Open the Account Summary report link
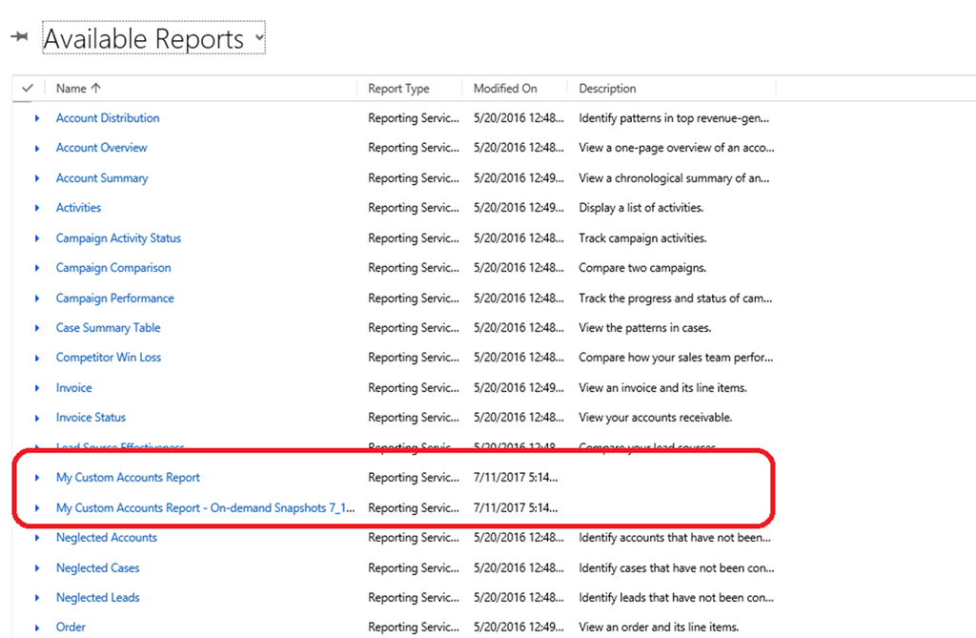This screenshot has width=976, height=638. click(x=102, y=178)
